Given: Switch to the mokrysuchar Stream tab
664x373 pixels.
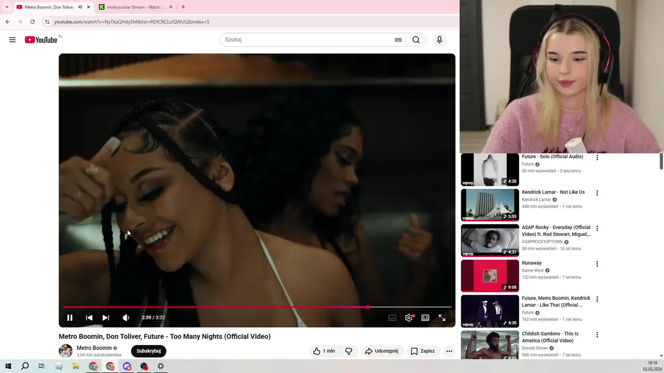Looking at the screenshot, I should pos(136,7).
